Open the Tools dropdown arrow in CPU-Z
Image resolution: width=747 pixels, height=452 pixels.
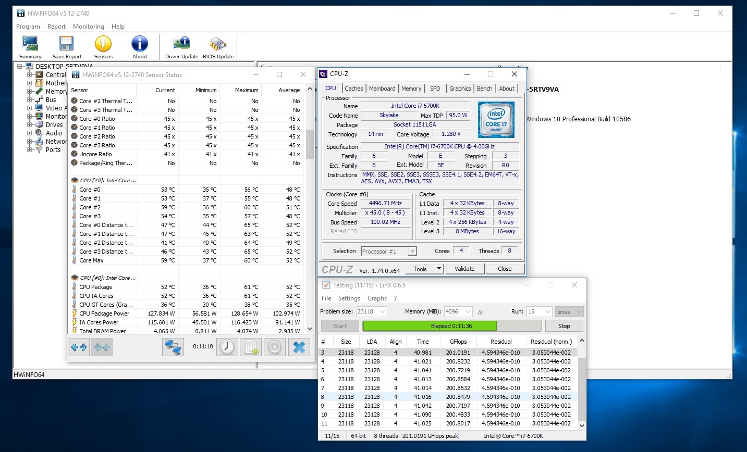(439, 269)
